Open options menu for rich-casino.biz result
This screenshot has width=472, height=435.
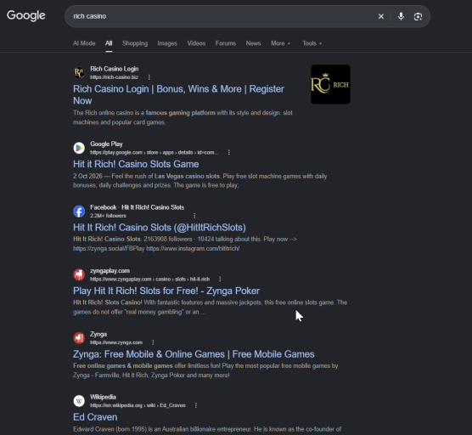tap(149, 77)
